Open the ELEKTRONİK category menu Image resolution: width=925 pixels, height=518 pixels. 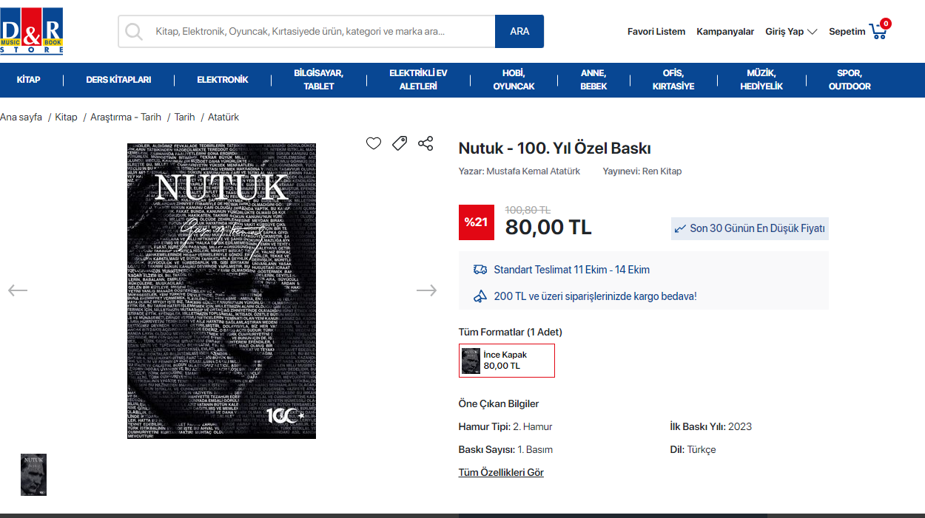click(223, 80)
